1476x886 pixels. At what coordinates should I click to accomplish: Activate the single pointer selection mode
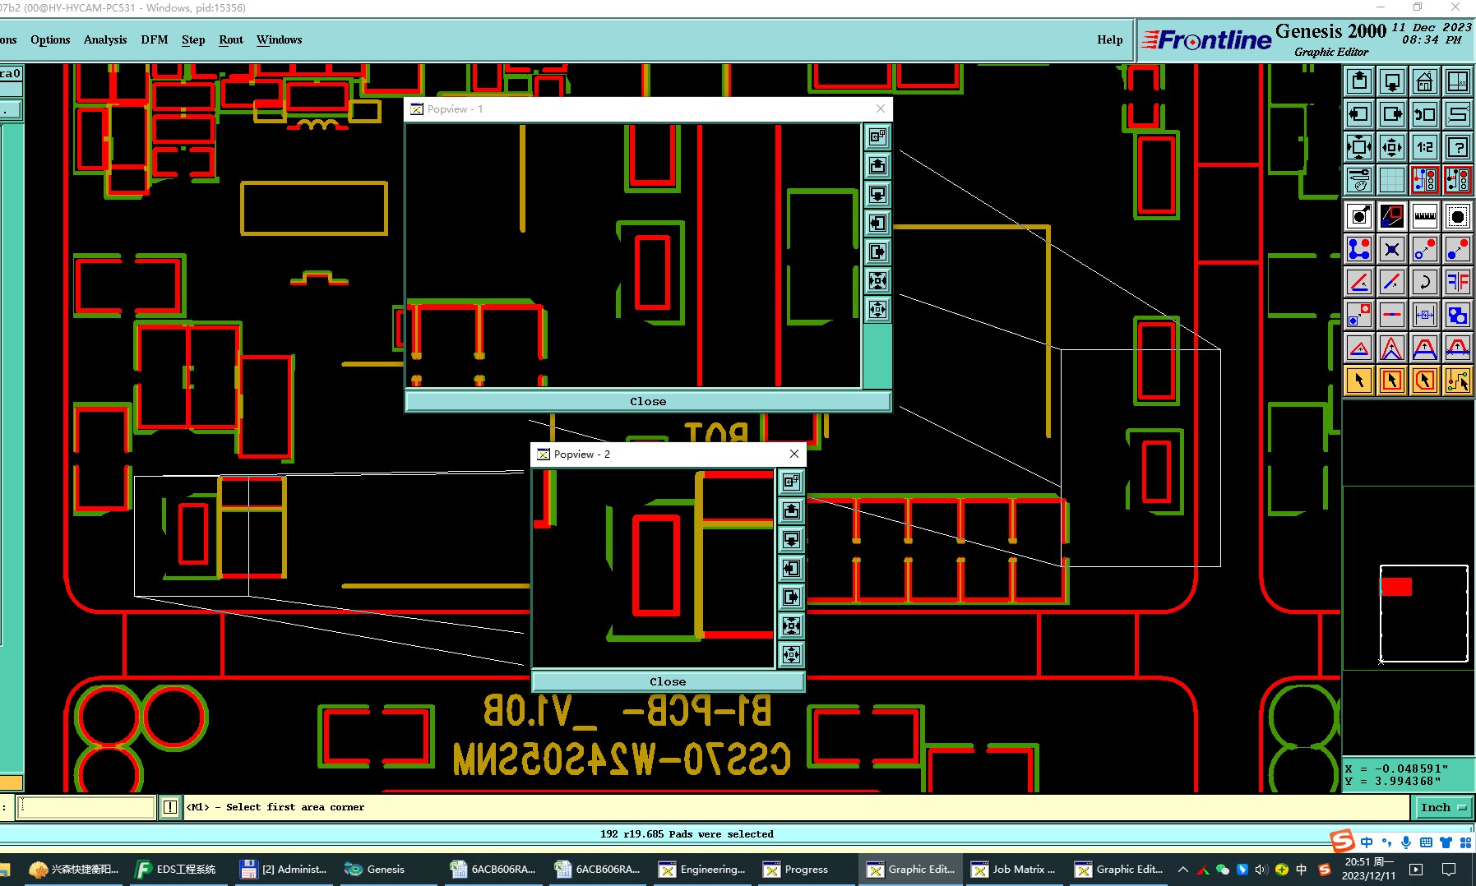click(x=1359, y=381)
